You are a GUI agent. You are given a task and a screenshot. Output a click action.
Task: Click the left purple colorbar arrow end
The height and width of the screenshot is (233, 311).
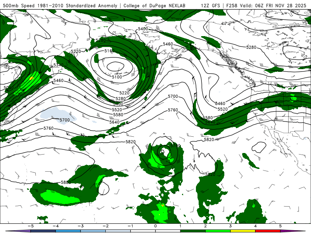[19, 231]
